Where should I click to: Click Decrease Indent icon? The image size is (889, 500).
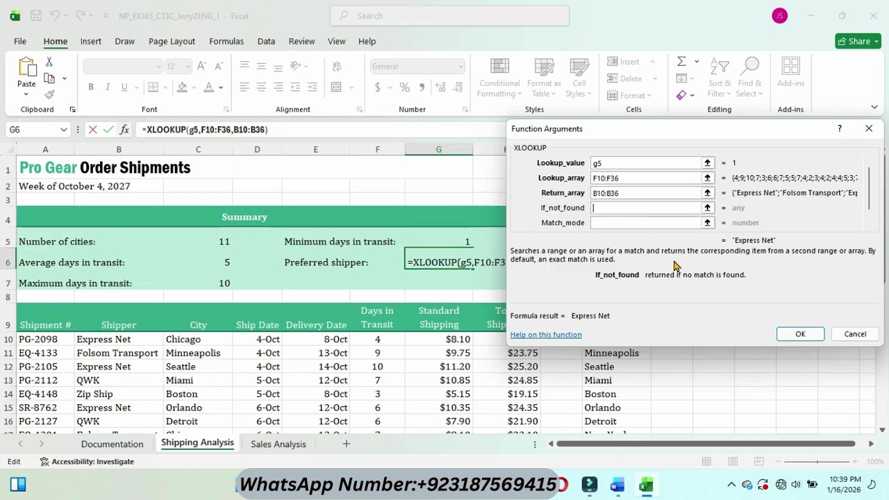tap(295, 87)
